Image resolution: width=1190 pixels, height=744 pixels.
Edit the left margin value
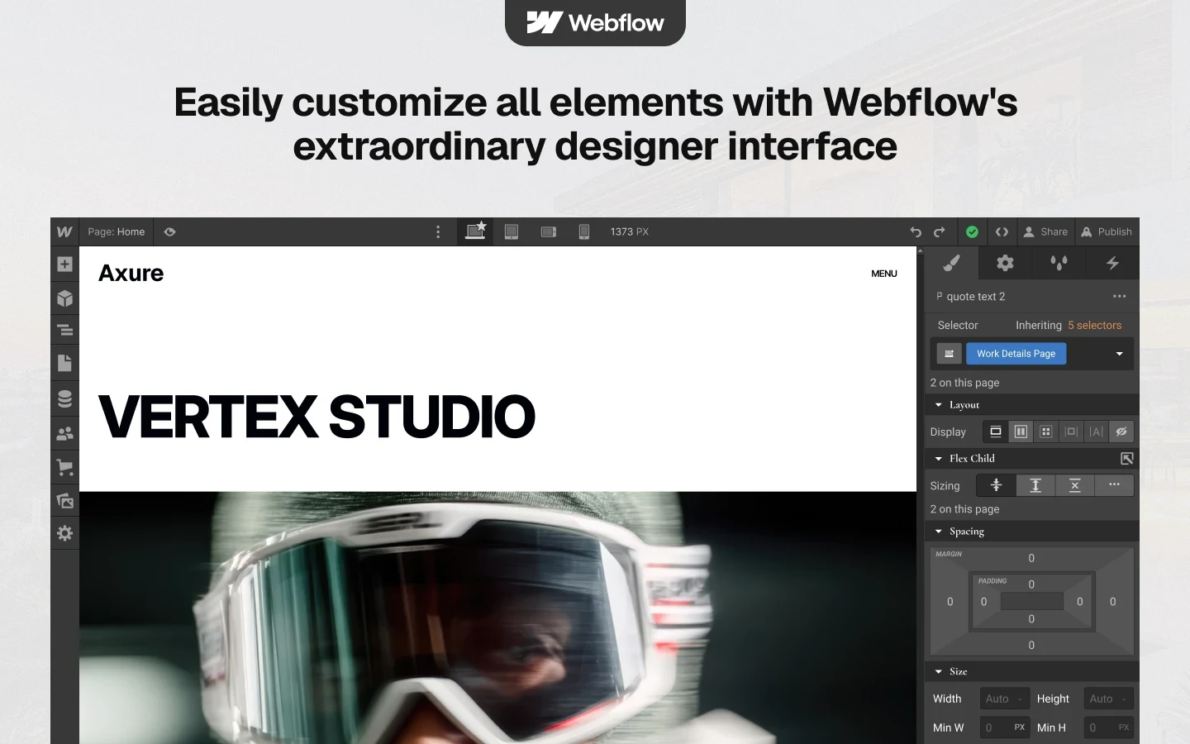coord(950,602)
